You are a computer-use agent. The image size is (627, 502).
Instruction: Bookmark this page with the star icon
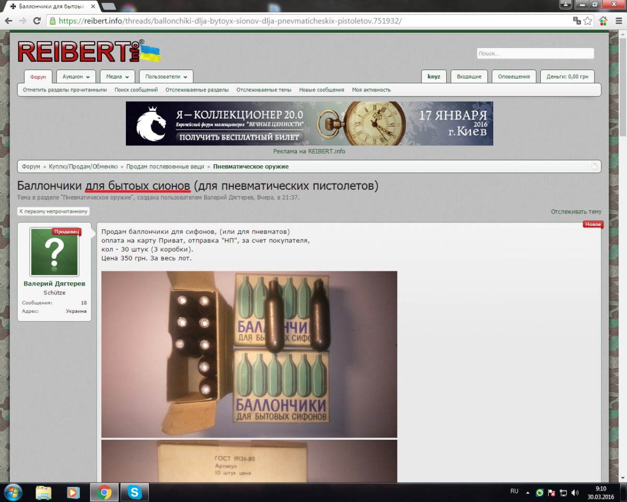pos(588,21)
